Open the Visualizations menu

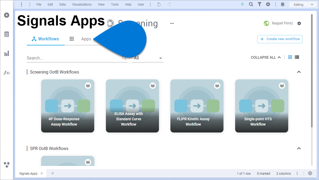82,5
